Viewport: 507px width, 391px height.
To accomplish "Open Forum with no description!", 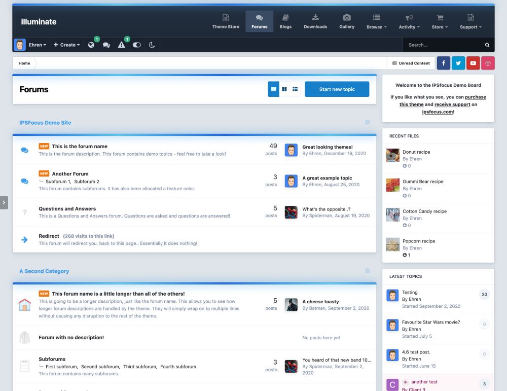I will 71,337.
